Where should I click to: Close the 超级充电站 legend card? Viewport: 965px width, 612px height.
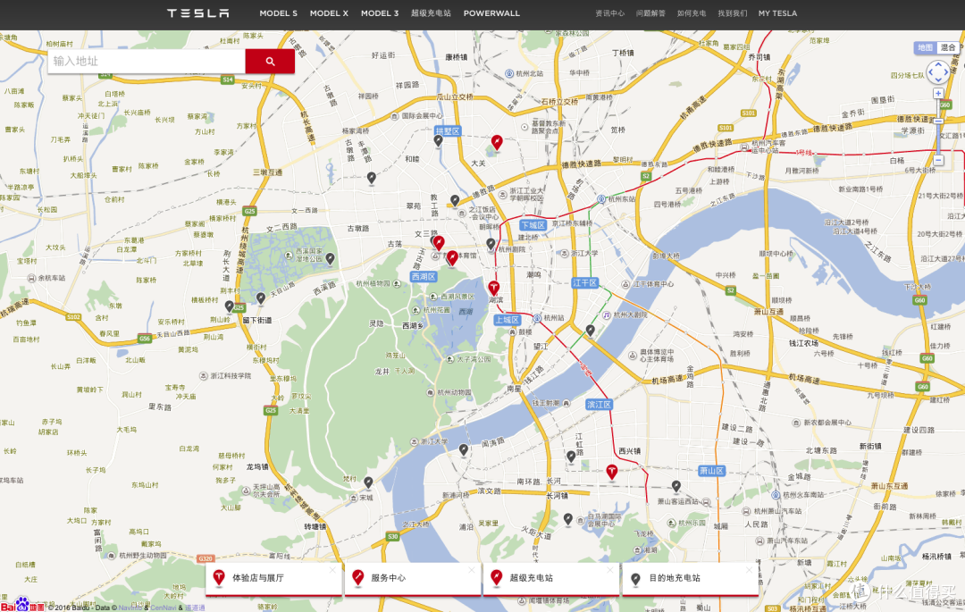tap(610, 570)
